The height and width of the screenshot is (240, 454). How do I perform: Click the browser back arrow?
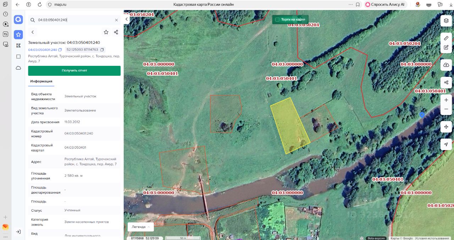click(x=18, y=5)
